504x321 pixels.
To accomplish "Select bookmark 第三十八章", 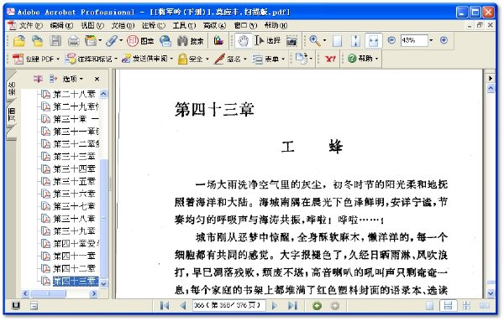I will click(x=74, y=219).
